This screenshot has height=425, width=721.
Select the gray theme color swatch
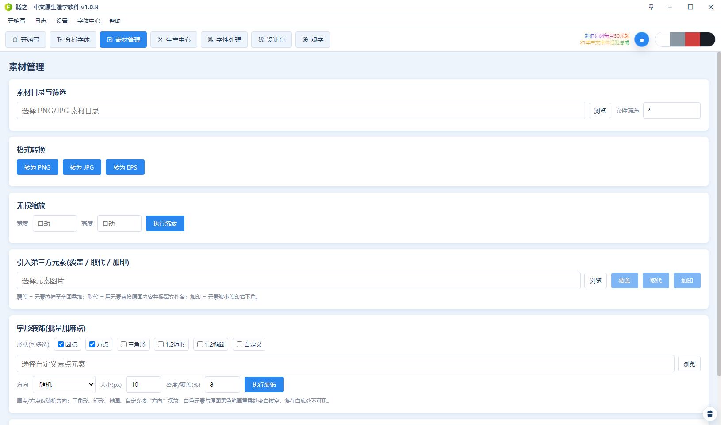(x=677, y=39)
